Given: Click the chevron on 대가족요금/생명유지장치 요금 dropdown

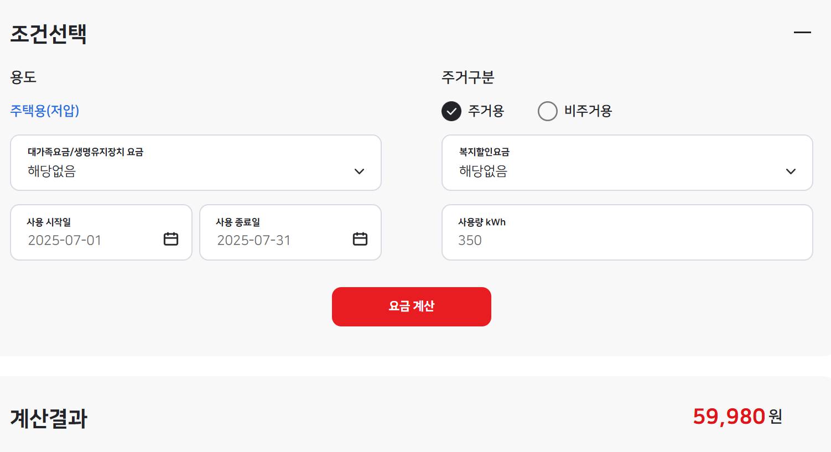Looking at the screenshot, I should click(359, 171).
